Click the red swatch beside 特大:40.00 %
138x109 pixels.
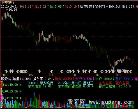pos(2,84)
